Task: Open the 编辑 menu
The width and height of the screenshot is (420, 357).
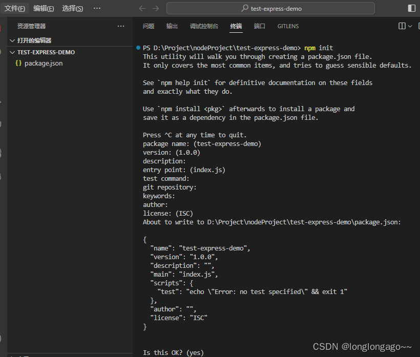Action: [x=44, y=8]
